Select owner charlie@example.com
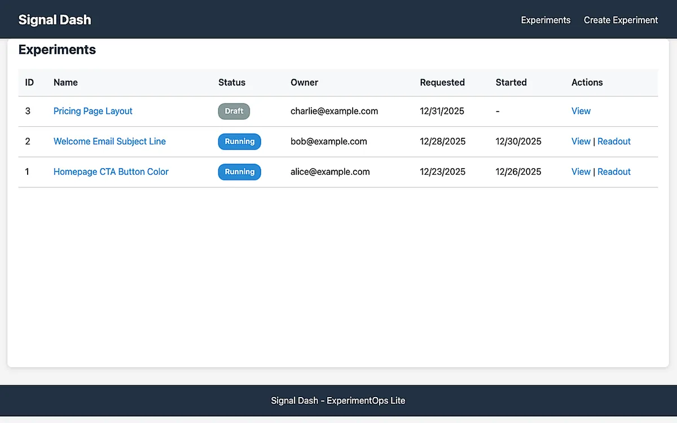Image resolution: width=677 pixels, height=423 pixels. (x=335, y=111)
